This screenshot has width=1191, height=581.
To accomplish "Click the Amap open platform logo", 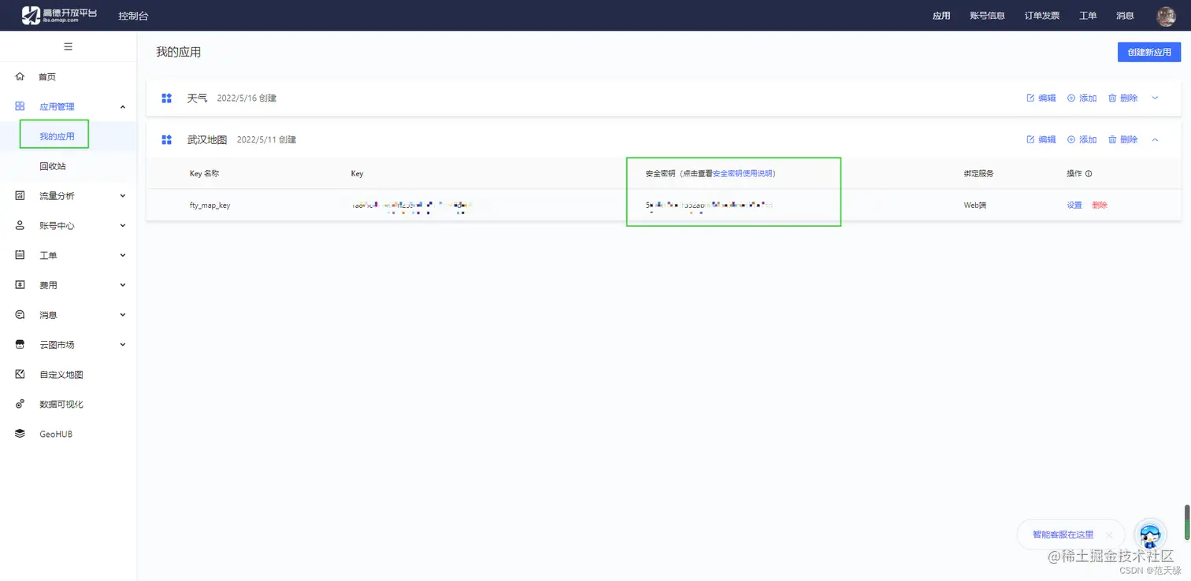I will point(59,15).
